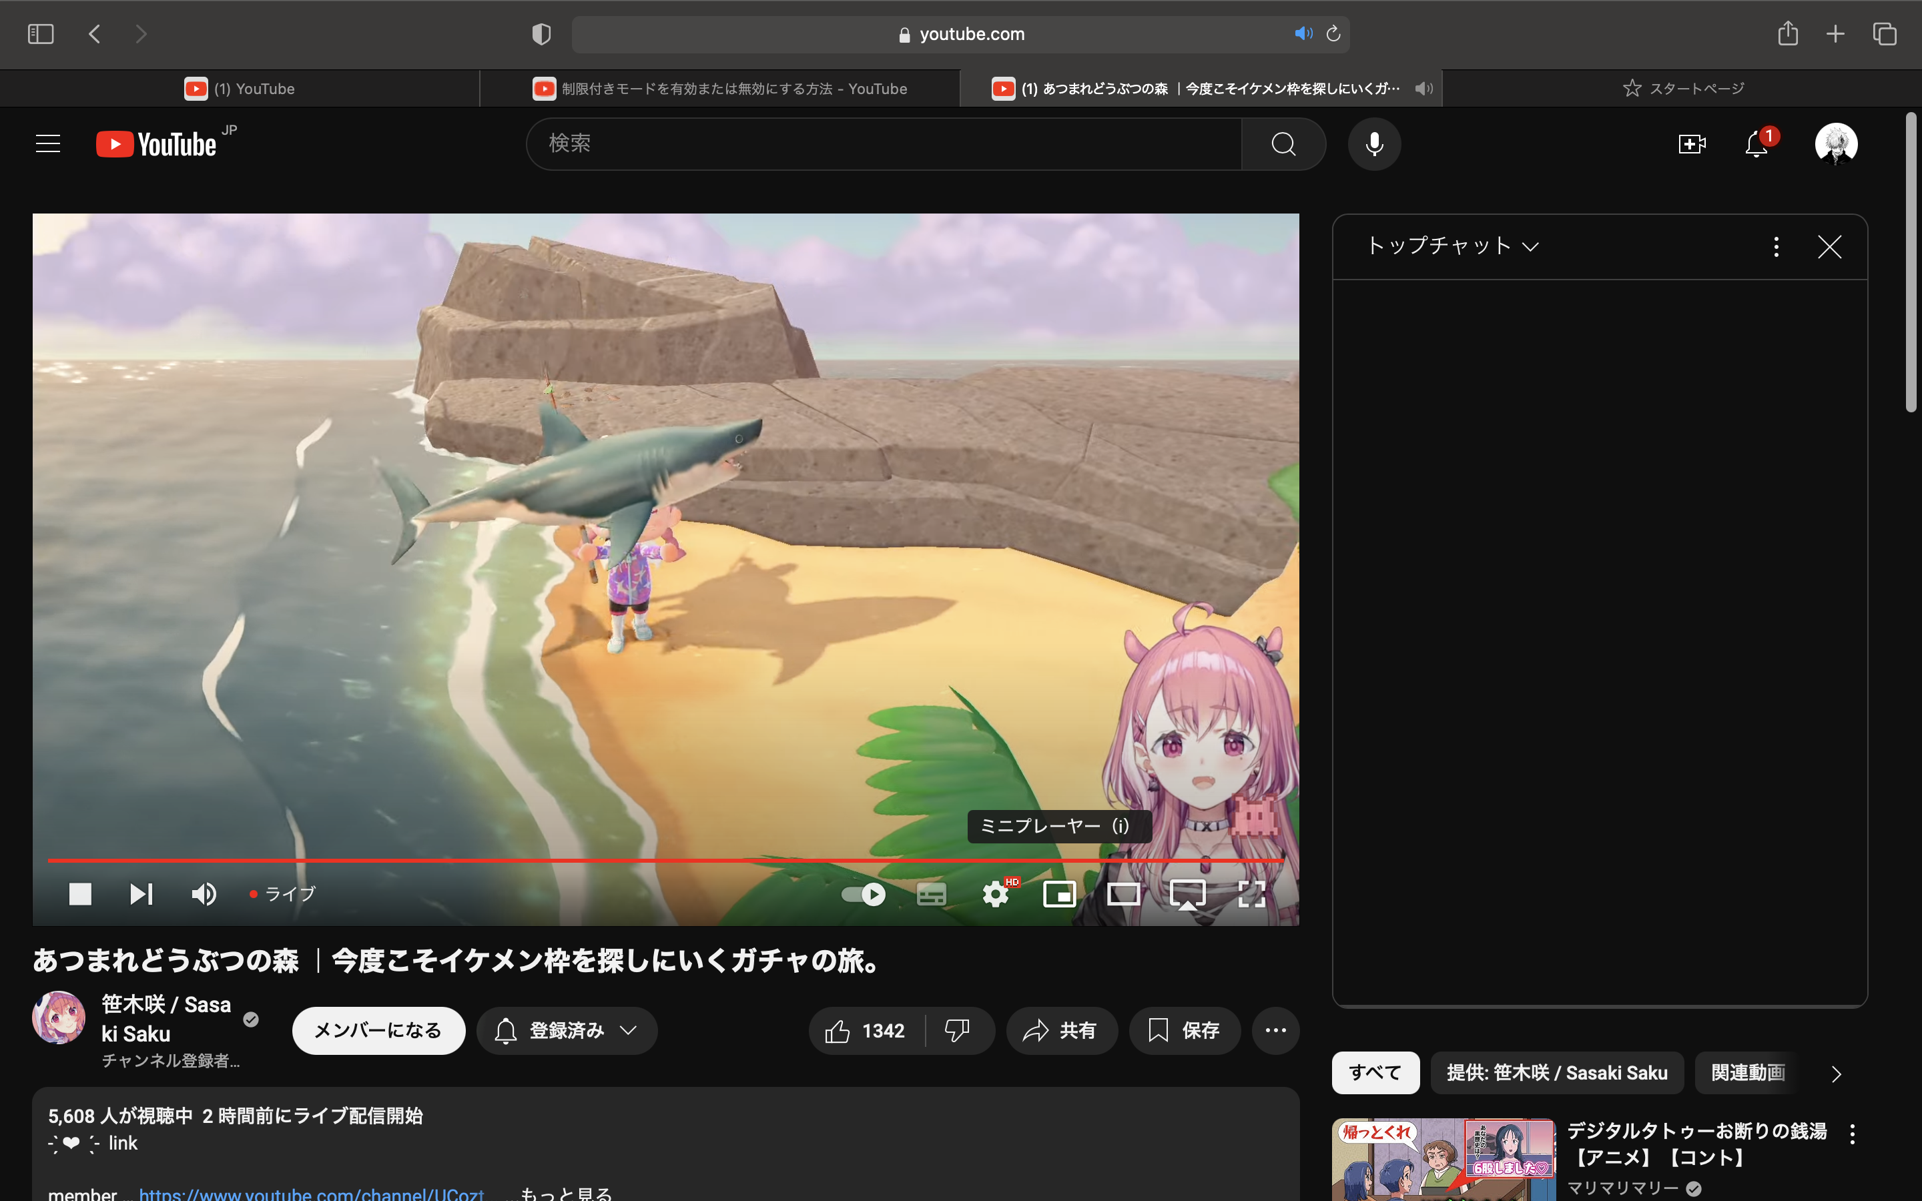Toggle subtitles captions button

(x=932, y=894)
